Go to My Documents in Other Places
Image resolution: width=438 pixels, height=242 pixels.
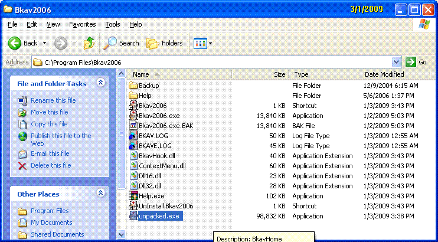tap(51, 223)
